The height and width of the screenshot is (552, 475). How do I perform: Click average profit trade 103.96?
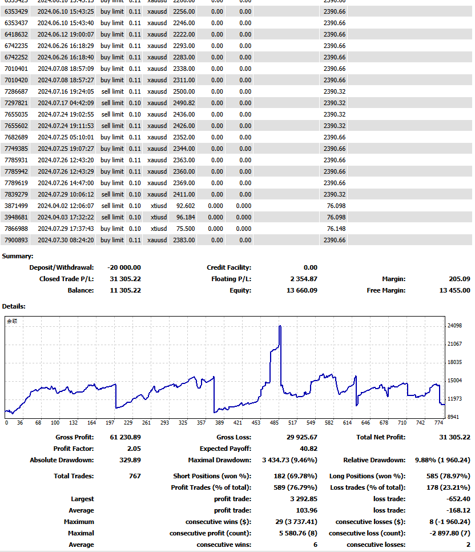point(307,510)
